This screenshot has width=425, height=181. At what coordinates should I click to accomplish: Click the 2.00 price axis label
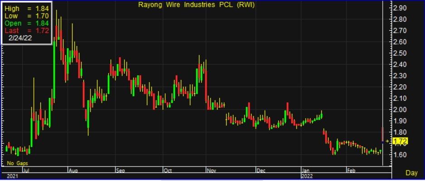[400, 110]
